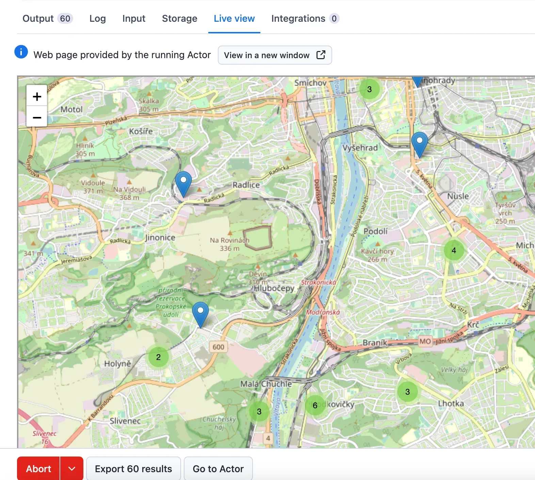Zoom out on the map
The width and height of the screenshot is (535, 480).
37,117
